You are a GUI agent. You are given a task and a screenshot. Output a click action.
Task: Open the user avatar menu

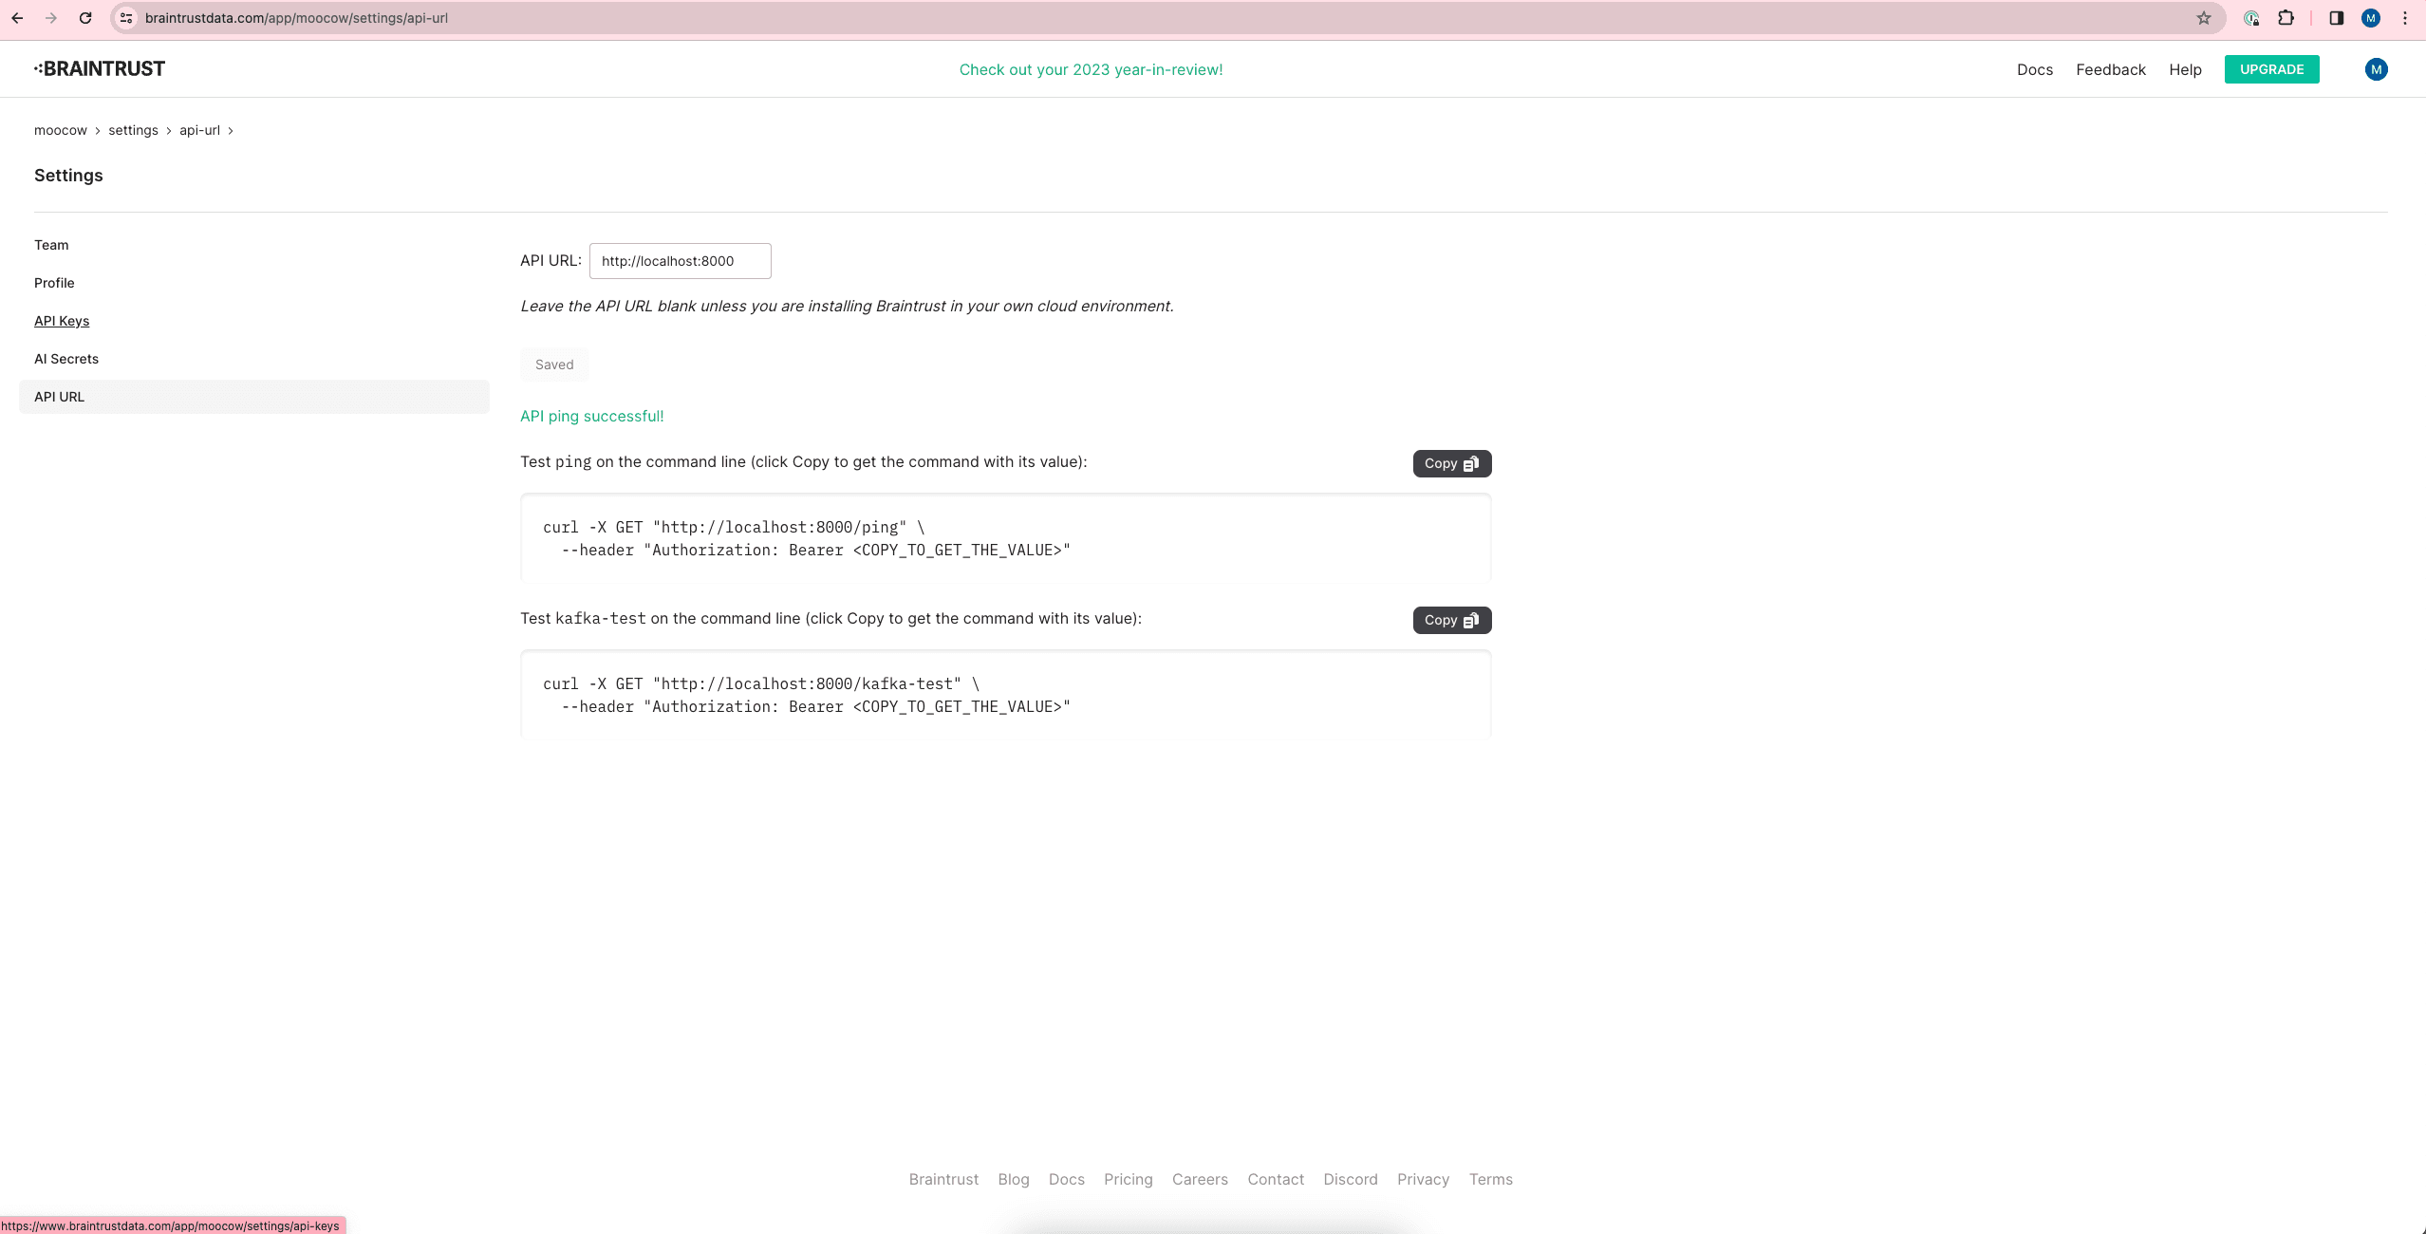(2375, 68)
